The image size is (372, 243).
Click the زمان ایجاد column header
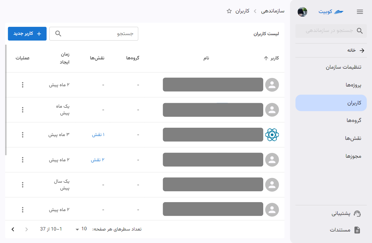[x=64, y=58]
